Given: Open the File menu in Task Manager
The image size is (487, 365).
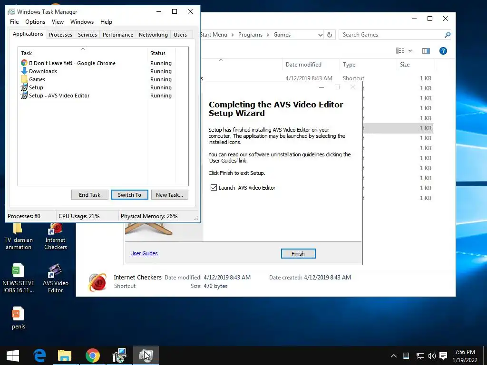Looking at the screenshot, I should 14,22.
